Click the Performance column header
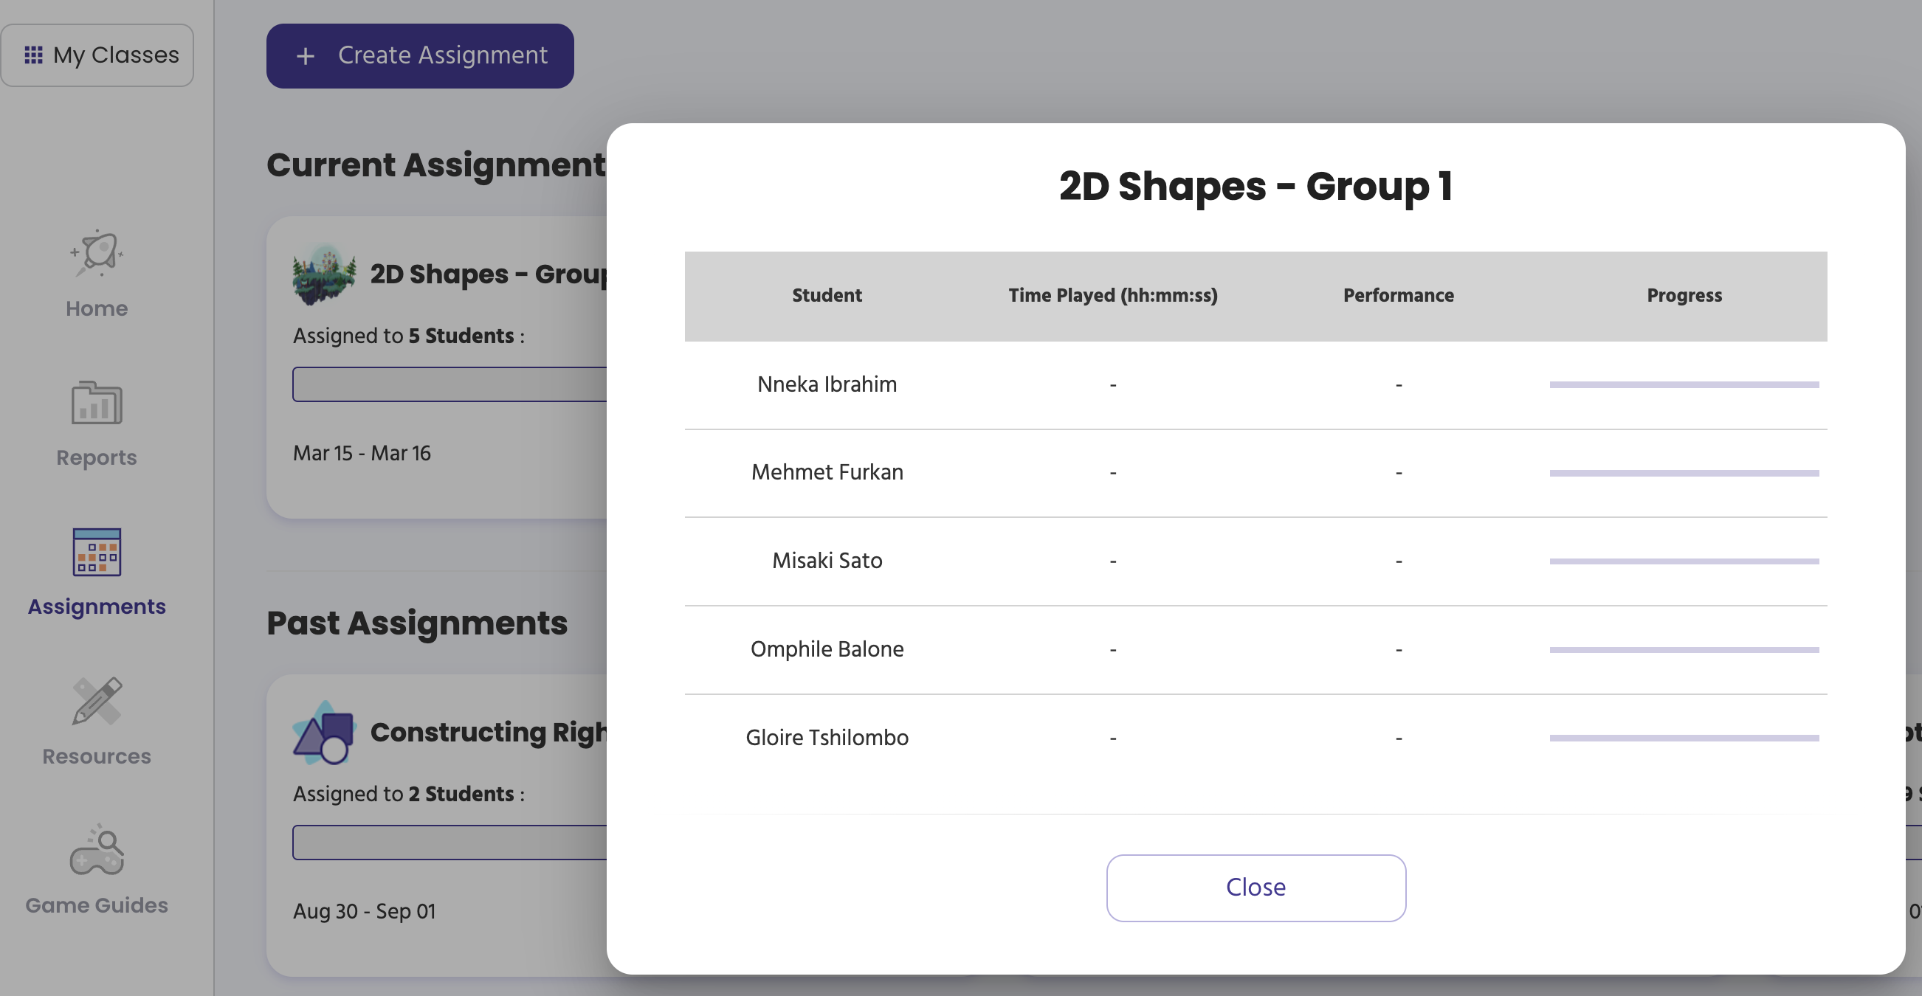The width and height of the screenshot is (1922, 996). point(1398,295)
